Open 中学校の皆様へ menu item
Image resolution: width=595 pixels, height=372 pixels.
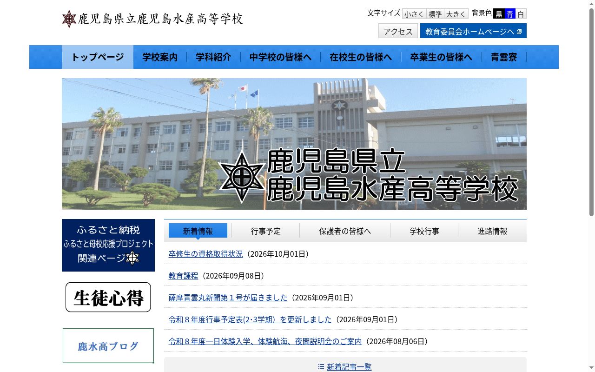(x=280, y=57)
